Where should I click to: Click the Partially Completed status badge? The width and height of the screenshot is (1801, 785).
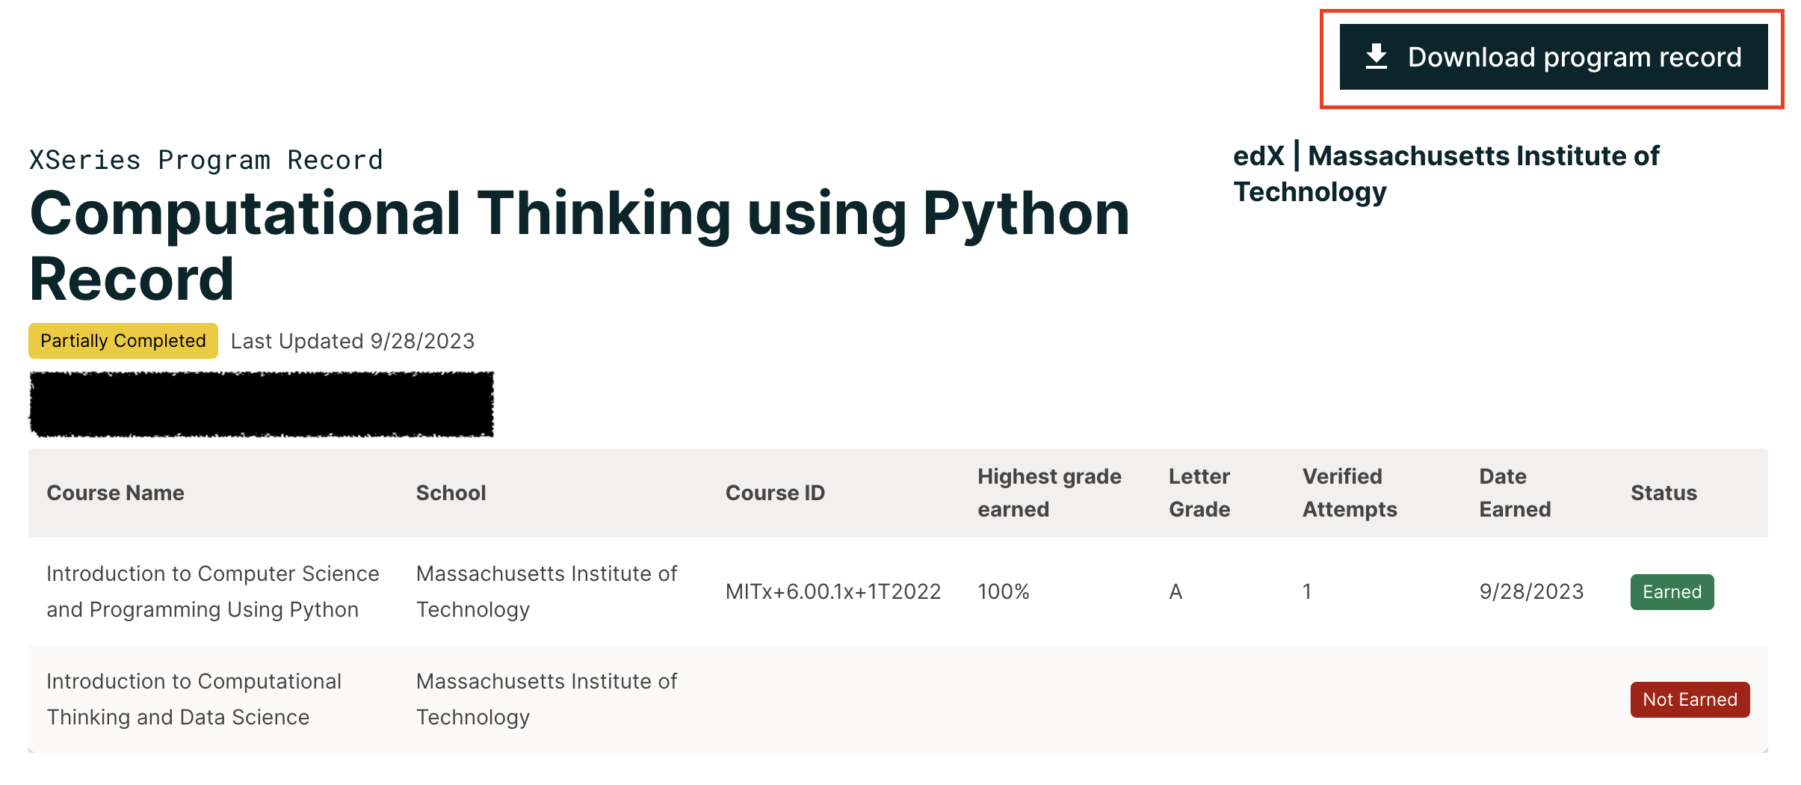coord(123,341)
